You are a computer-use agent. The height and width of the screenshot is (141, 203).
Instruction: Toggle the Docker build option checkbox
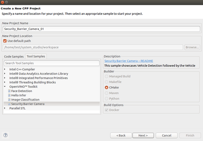[106, 110]
